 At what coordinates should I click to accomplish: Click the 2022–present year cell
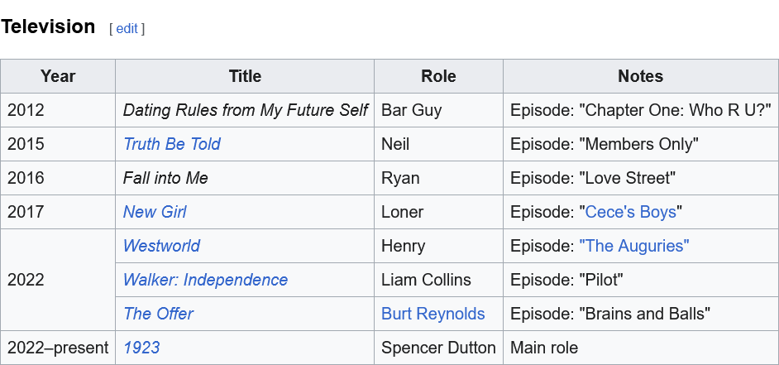click(x=58, y=348)
